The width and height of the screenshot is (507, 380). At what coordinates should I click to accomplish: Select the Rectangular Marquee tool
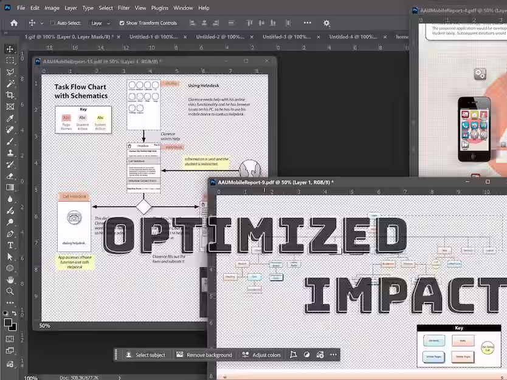tap(10, 60)
